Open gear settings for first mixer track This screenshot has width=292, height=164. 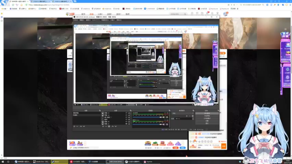167,117
